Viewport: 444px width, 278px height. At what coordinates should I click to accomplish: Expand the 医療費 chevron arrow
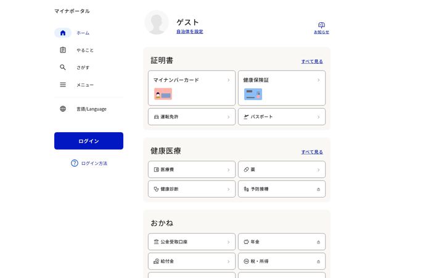[x=229, y=170]
